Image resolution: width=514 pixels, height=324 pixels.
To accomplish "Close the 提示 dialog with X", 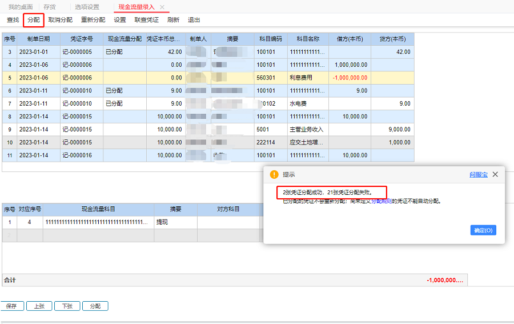I will tap(495, 174).
